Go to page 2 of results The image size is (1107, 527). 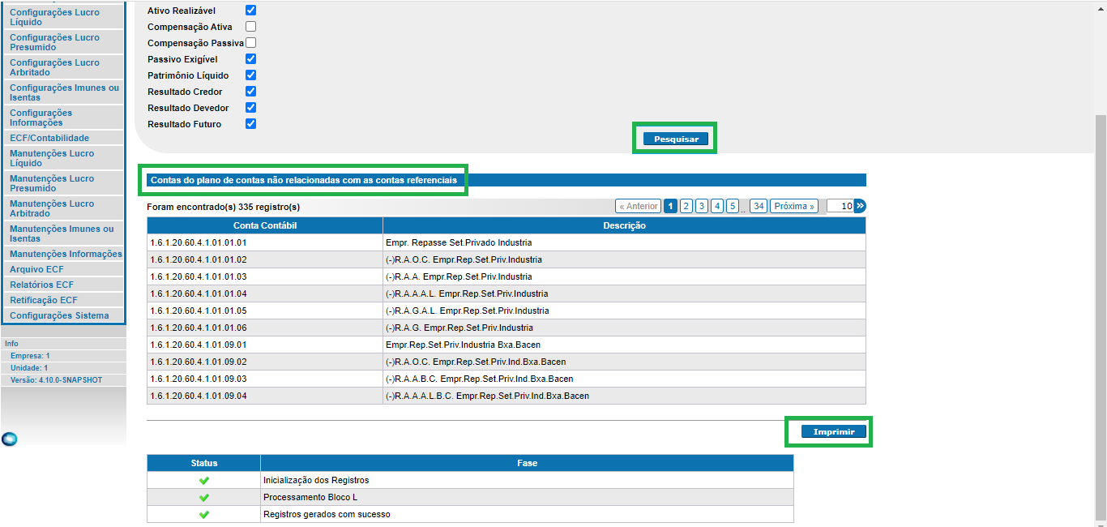(x=686, y=206)
